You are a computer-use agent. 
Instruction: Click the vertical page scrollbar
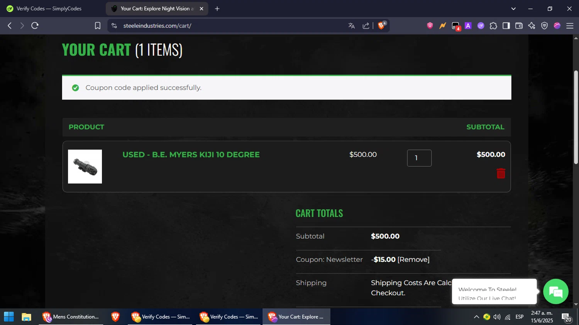pos(576,118)
